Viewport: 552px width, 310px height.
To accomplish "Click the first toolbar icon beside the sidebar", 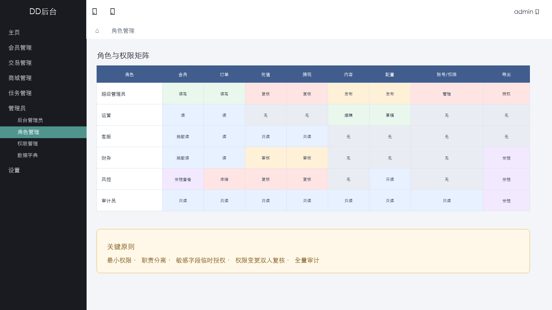I will pyautogui.click(x=95, y=11).
